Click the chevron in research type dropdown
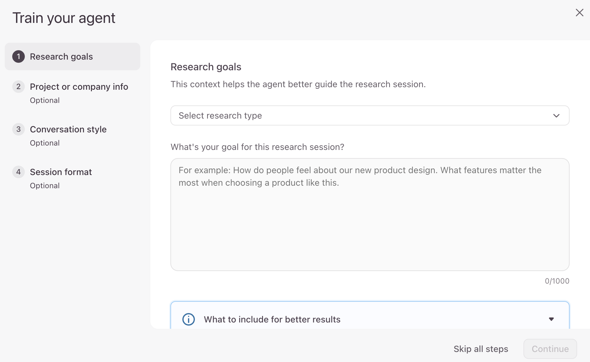This screenshot has height=362, width=590. [556, 116]
